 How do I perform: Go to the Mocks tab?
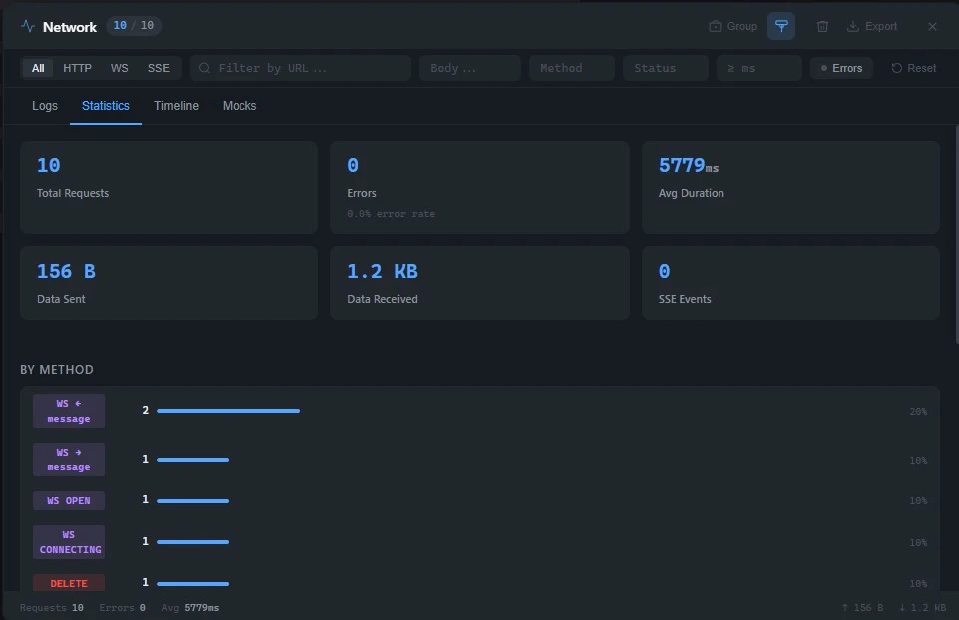[240, 106]
